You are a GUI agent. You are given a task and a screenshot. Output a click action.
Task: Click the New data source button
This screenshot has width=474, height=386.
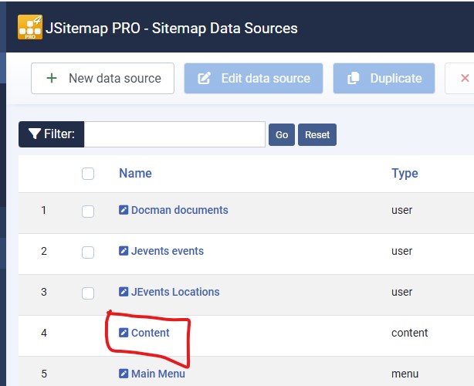(x=103, y=78)
